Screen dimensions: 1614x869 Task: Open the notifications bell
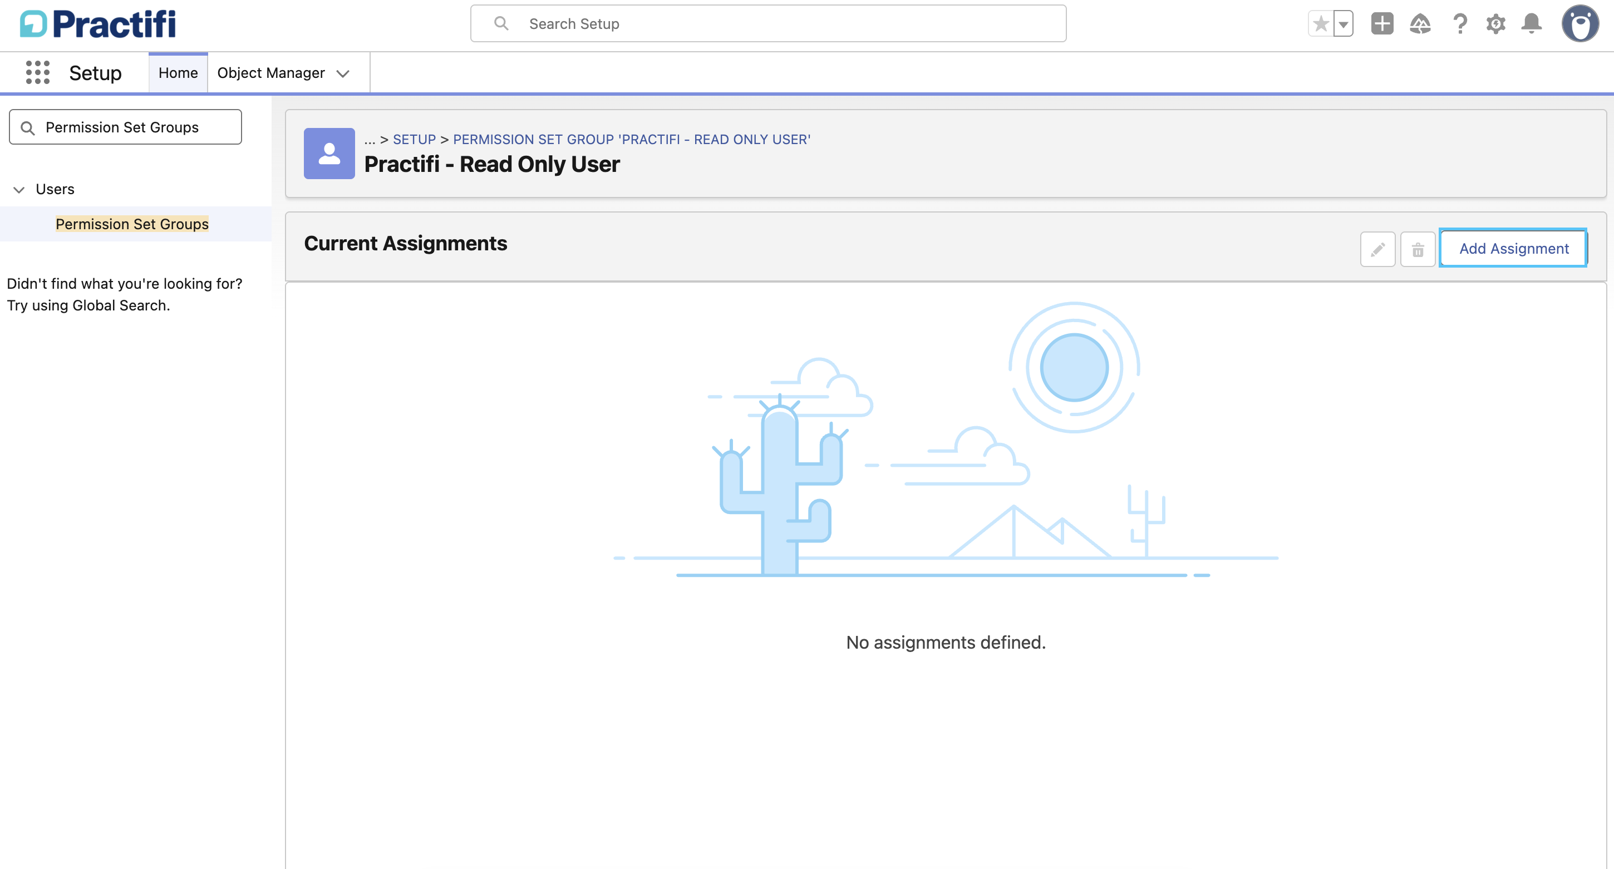pos(1532,24)
